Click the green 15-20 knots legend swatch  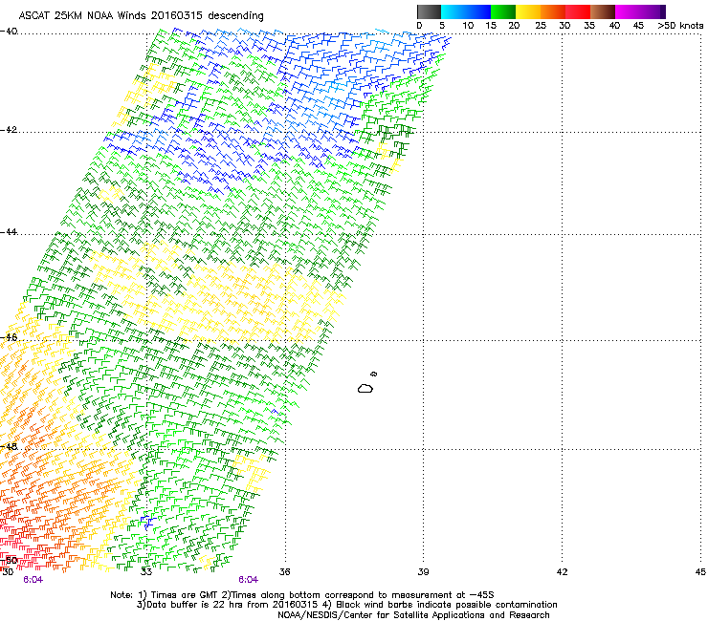coord(503,11)
